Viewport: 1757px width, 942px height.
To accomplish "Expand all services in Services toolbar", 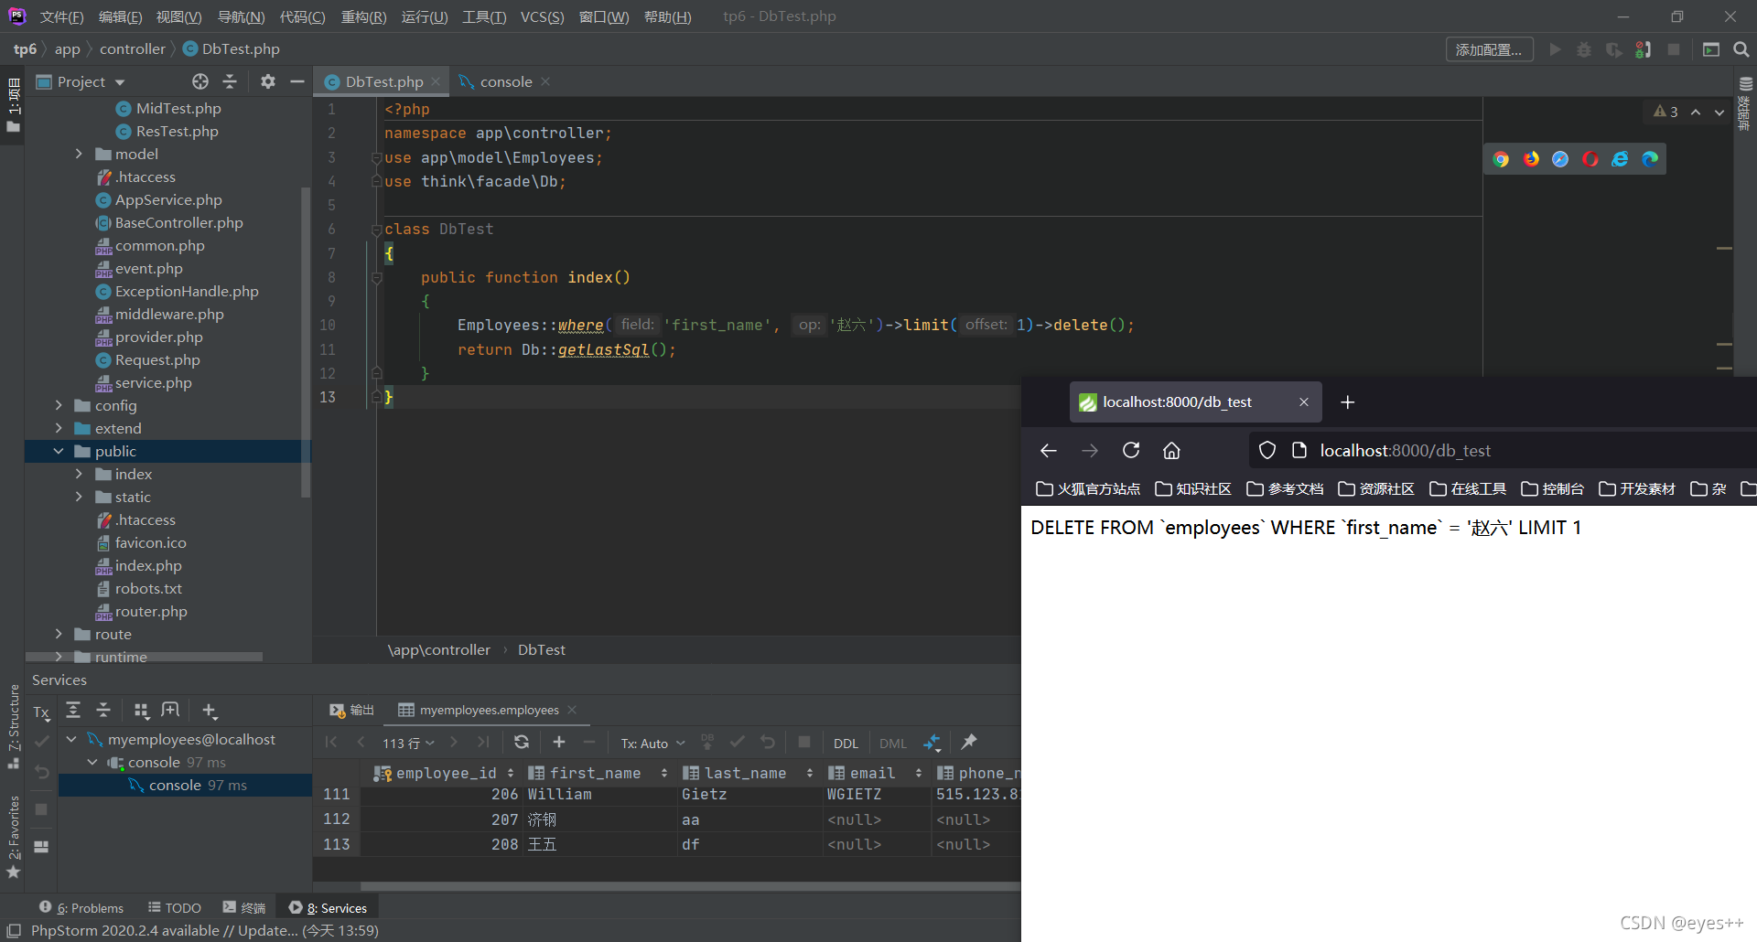I will [73, 710].
